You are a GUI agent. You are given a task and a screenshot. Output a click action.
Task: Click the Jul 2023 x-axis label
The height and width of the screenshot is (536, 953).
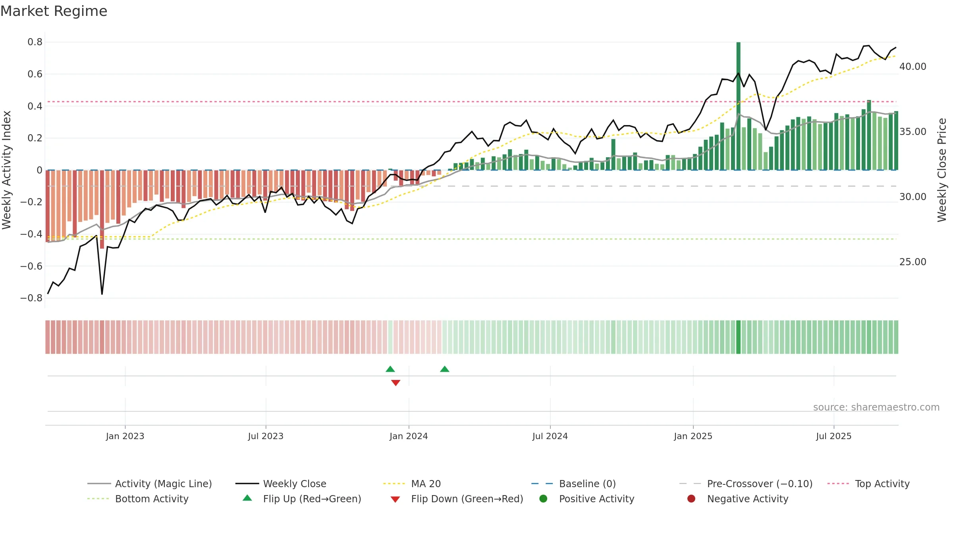266,436
